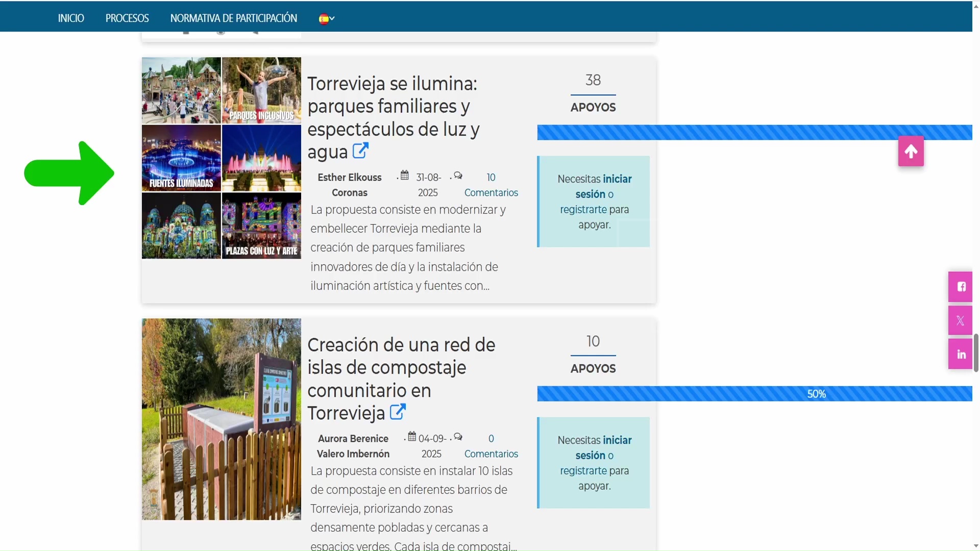
Task: Open NORMATIVA DE PARTICIPACIÓN menu item
Action: [x=233, y=18]
